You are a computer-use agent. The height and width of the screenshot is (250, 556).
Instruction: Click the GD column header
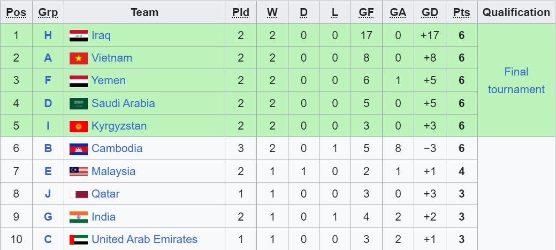430,12
